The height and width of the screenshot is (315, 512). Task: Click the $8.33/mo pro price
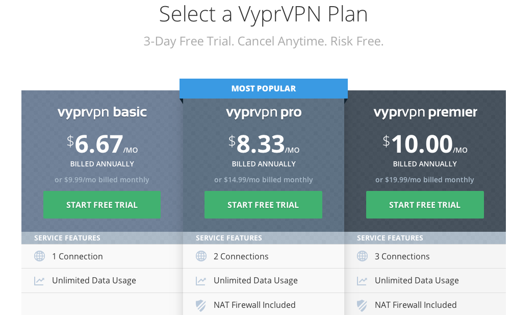pos(264,144)
